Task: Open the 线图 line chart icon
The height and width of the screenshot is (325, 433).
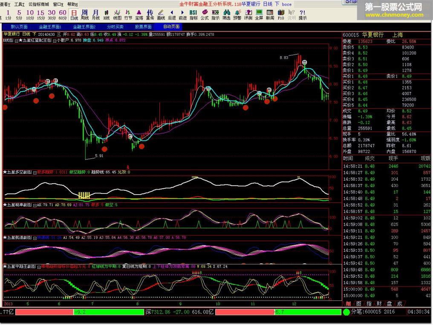Action: 117,14
